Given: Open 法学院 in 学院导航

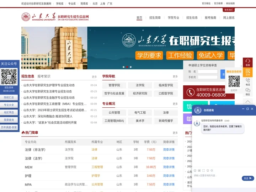Looking at the screenshot, I should [140, 85].
